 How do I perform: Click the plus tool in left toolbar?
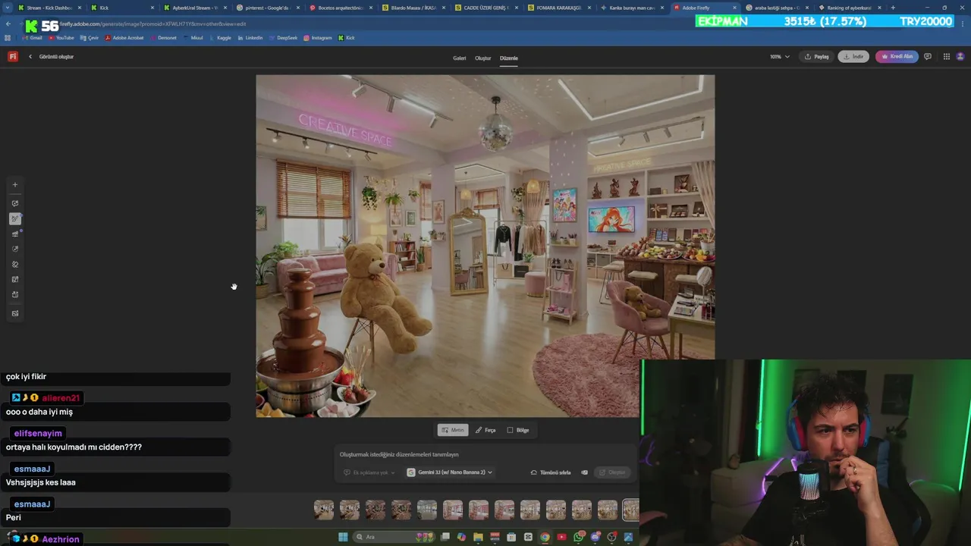pos(14,184)
